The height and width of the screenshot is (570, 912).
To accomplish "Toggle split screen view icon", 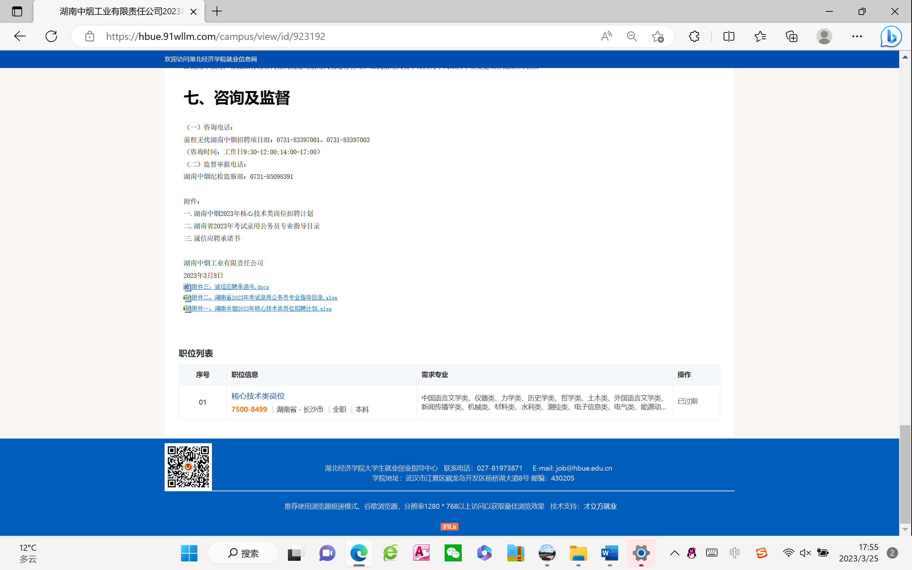I will [729, 36].
